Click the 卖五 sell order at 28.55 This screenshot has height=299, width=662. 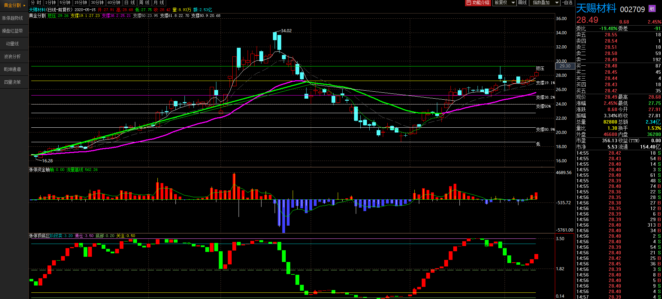coord(619,35)
